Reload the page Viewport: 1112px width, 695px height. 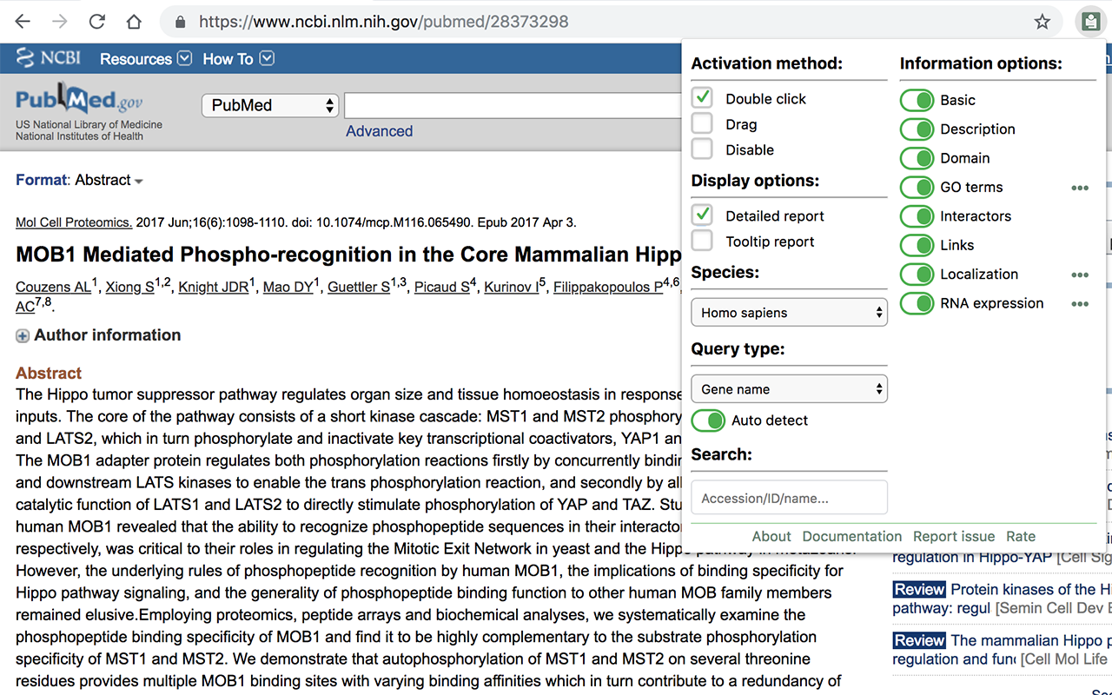97,22
